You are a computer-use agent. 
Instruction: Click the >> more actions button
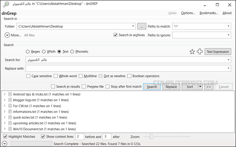[x=209, y=87]
